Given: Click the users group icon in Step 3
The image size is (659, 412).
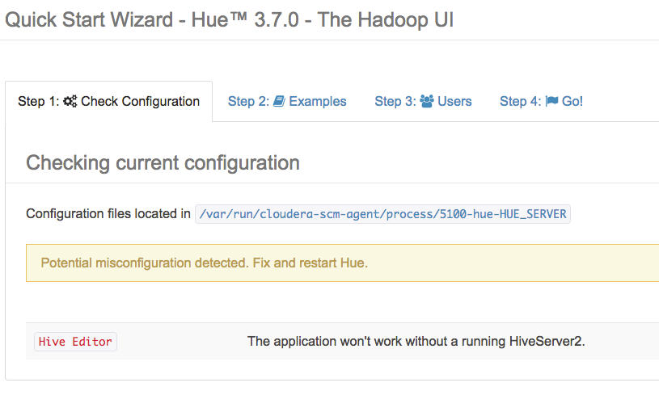Looking at the screenshot, I should click(426, 102).
